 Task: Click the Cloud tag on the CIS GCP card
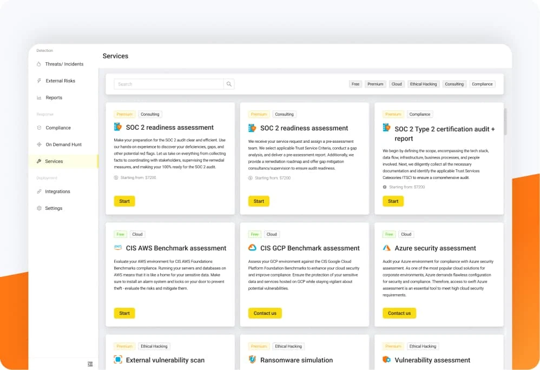click(272, 234)
